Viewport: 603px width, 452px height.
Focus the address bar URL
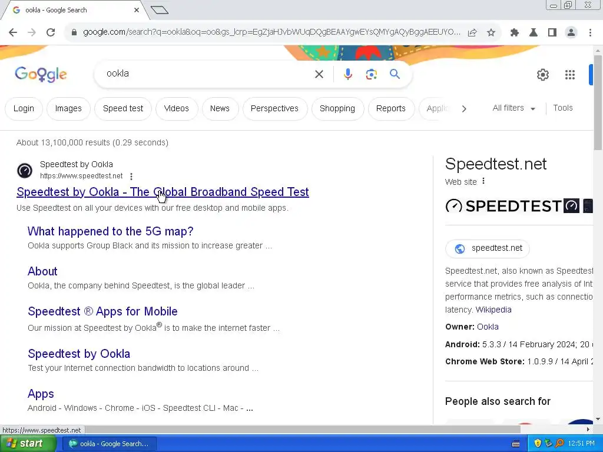[x=271, y=32]
